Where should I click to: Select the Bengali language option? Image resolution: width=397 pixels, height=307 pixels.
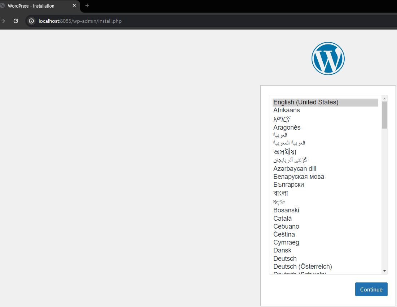pyautogui.click(x=325, y=193)
